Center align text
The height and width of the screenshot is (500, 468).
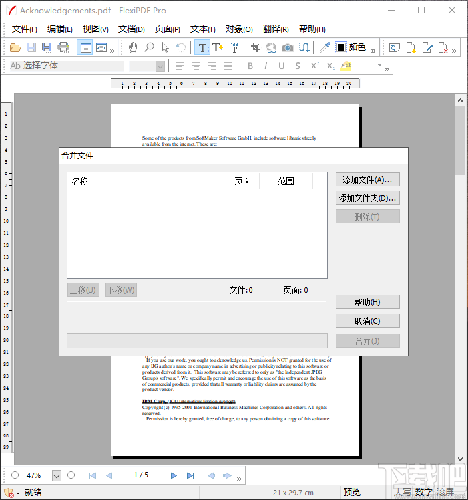(x=196, y=66)
